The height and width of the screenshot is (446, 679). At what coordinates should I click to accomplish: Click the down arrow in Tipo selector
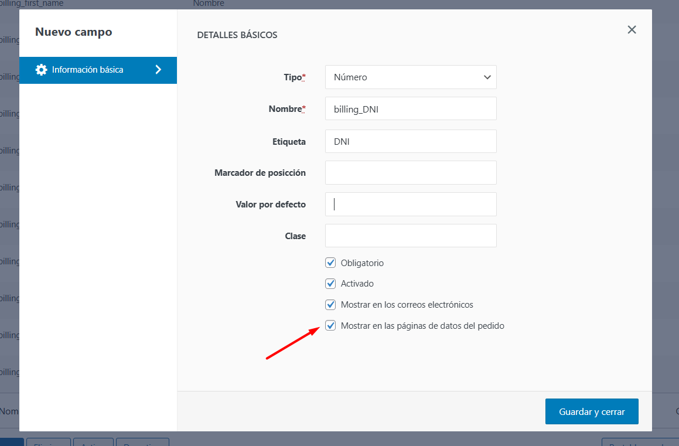(487, 77)
